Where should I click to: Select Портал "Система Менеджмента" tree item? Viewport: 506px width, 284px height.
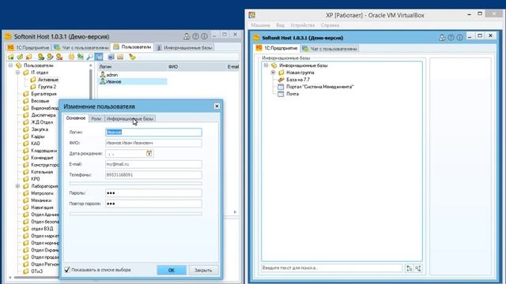click(x=319, y=87)
